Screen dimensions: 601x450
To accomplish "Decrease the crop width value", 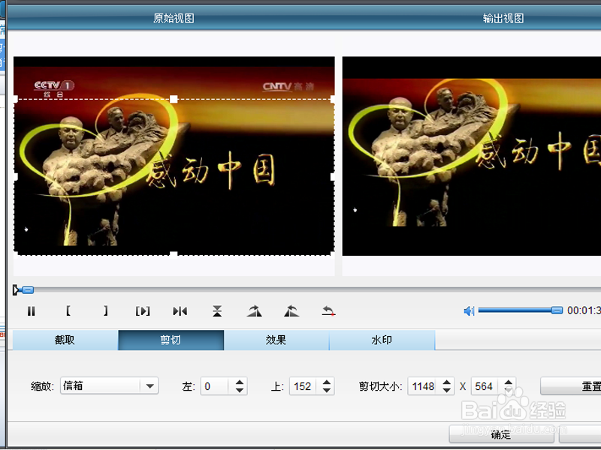I will tap(446, 390).
